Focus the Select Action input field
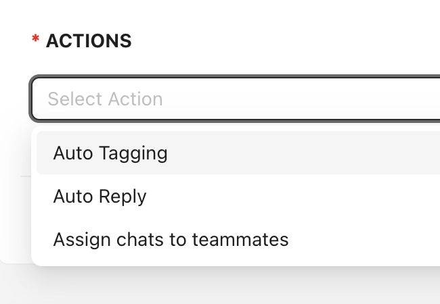 pyautogui.click(x=235, y=99)
